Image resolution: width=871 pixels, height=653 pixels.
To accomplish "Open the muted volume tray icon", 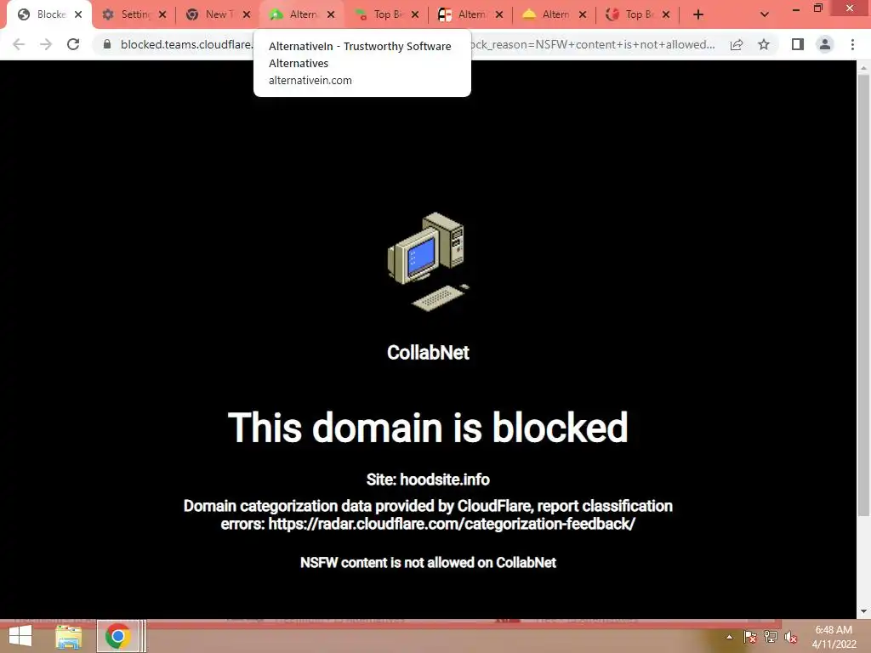I will pos(791,637).
